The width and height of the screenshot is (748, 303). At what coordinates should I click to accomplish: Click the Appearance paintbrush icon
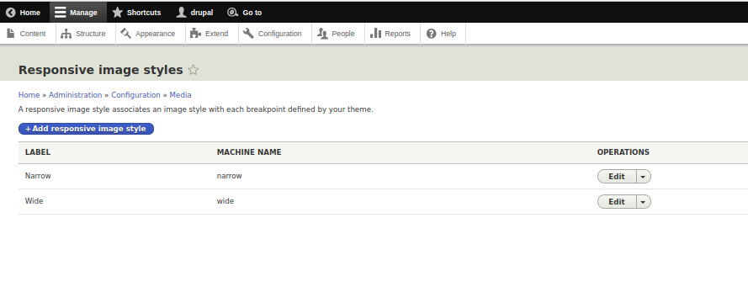point(126,34)
